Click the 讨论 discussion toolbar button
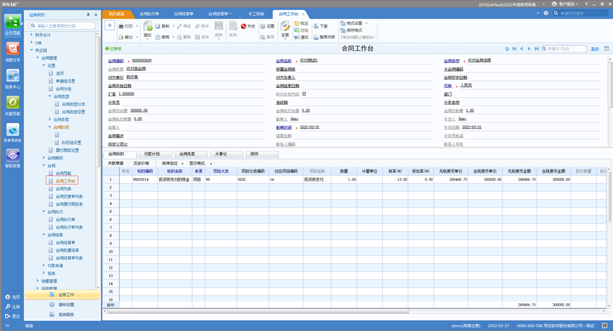The width and height of the screenshot is (613, 331). [x=301, y=30]
